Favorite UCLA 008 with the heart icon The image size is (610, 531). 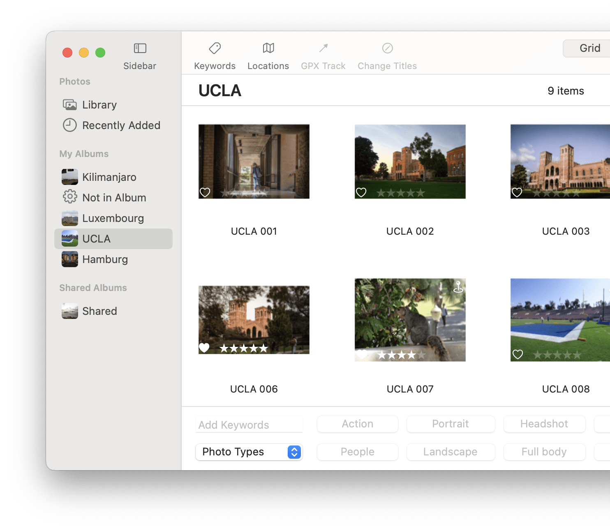tap(518, 354)
